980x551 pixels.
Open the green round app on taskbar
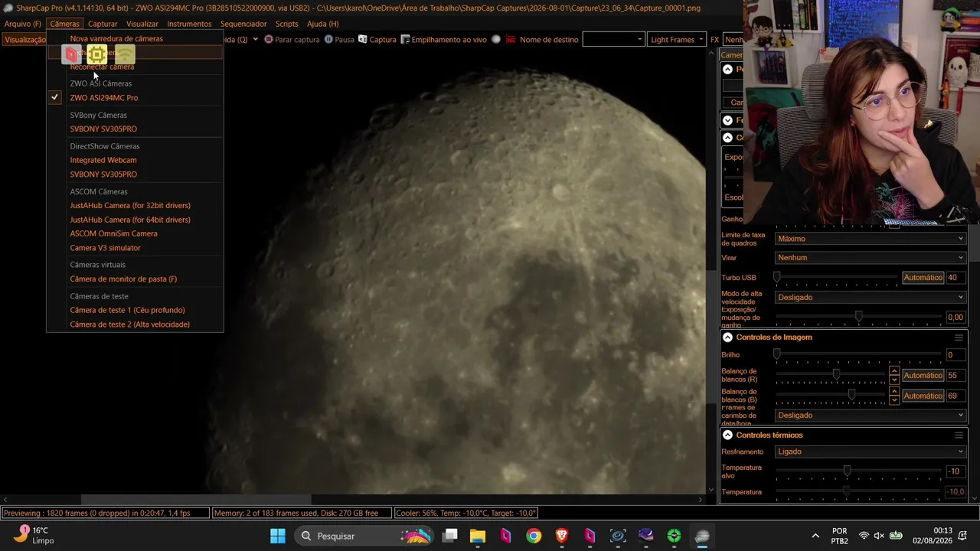pyautogui.click(x=674, y=536)
